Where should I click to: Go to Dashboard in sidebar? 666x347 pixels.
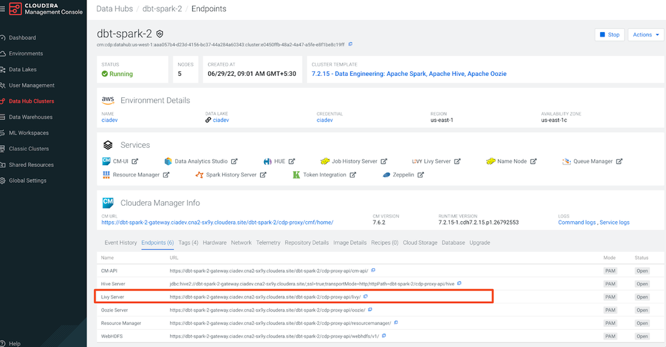[23, 38]
